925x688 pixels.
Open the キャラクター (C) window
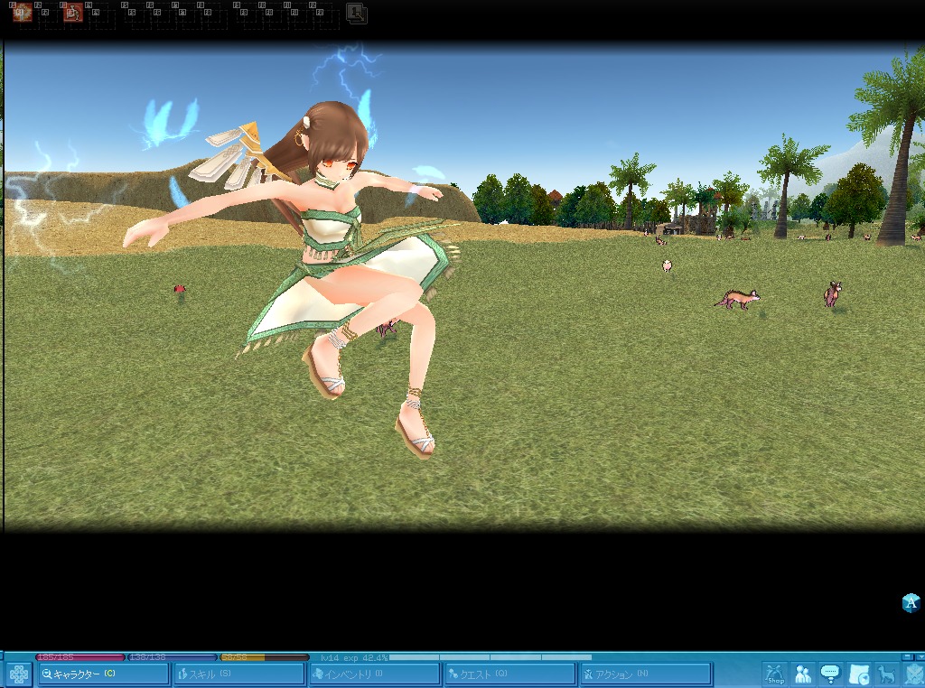point(103,674)
